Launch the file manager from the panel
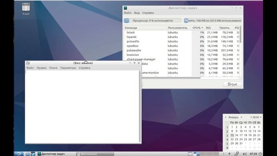The width and height of the screenshot is (277, 156). (28, 154)
